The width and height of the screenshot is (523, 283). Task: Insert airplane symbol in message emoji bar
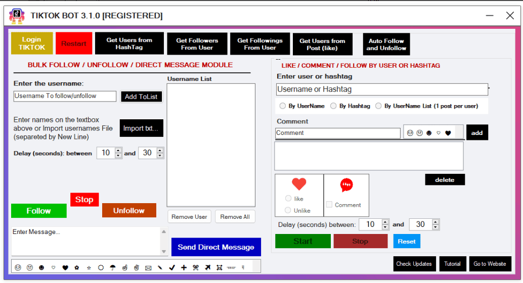tap(207, 267)
